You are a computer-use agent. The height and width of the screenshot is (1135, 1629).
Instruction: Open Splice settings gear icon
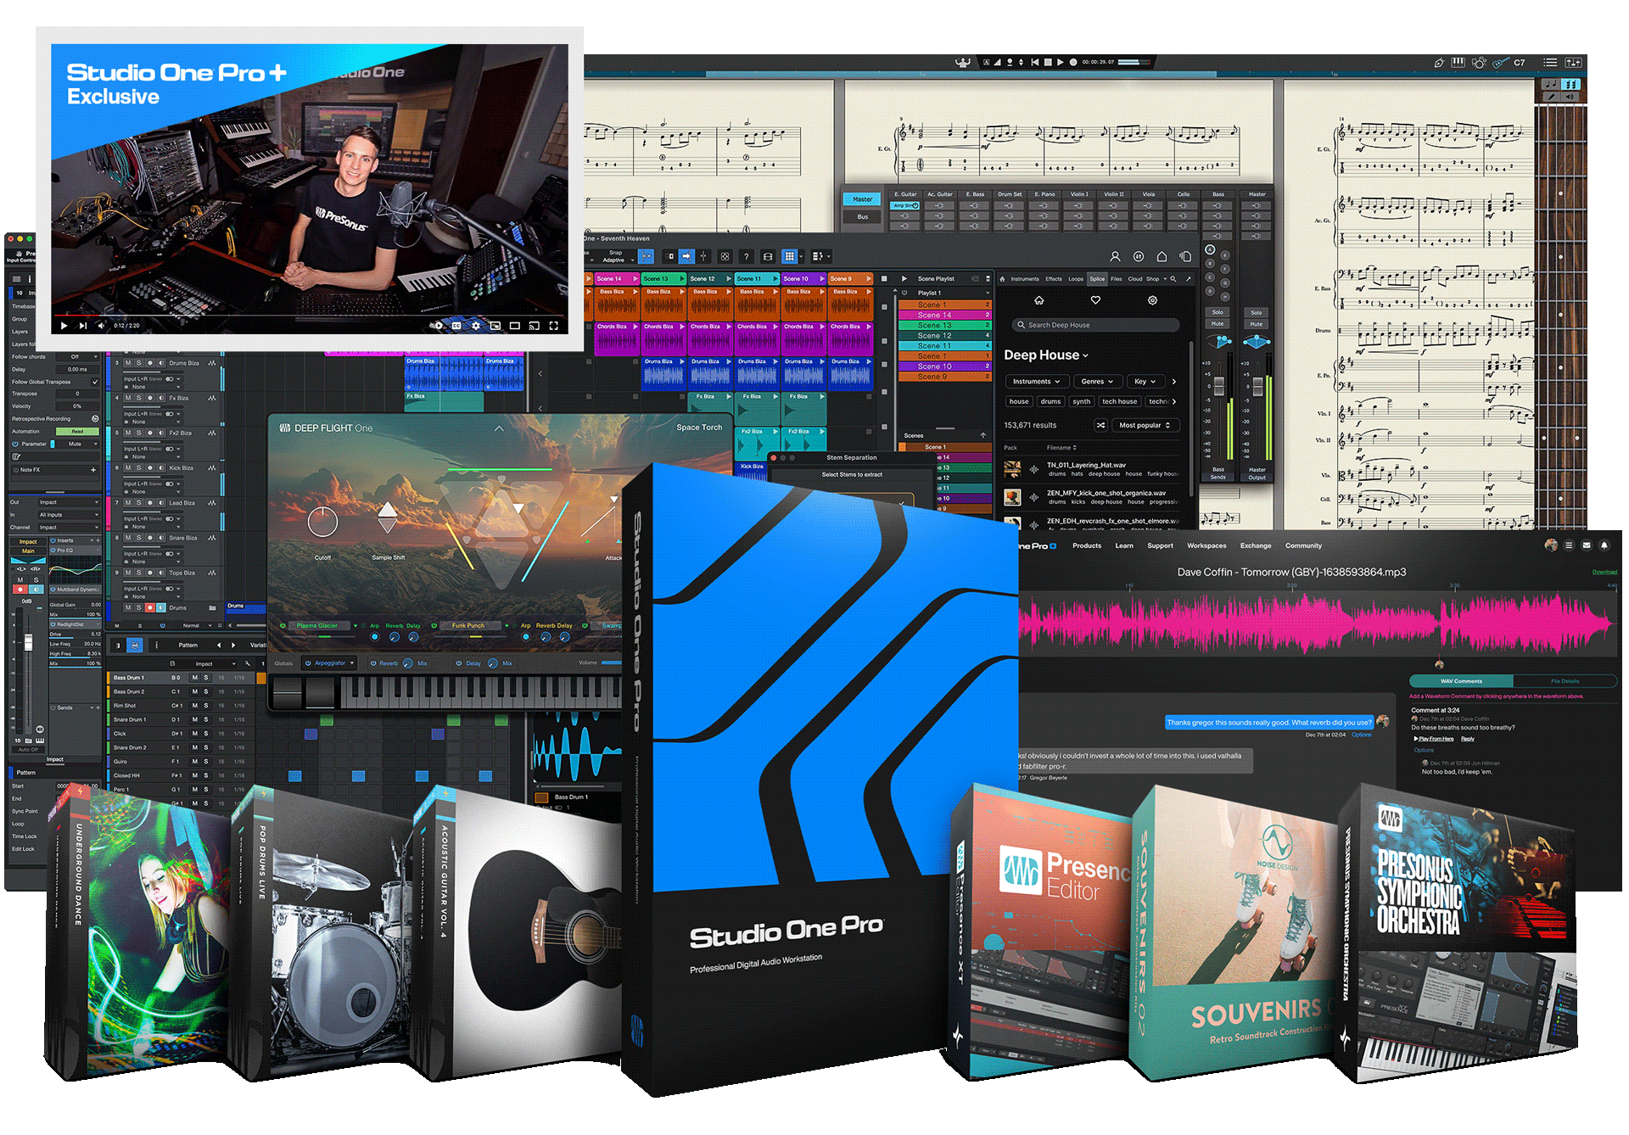[1152, 300]
